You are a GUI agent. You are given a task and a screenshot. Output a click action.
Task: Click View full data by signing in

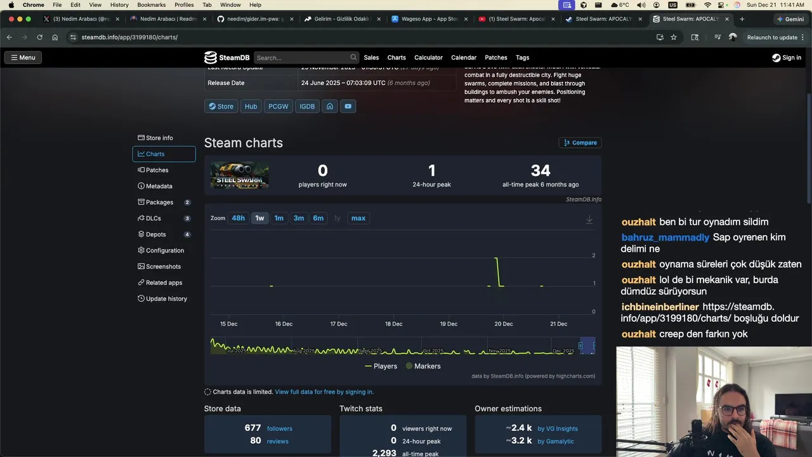pyautogui.click(x=324, y=392)
